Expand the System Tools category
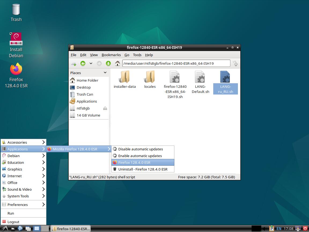Image resolution: width=309 pixels, height=232 pixels. [23, 196]
